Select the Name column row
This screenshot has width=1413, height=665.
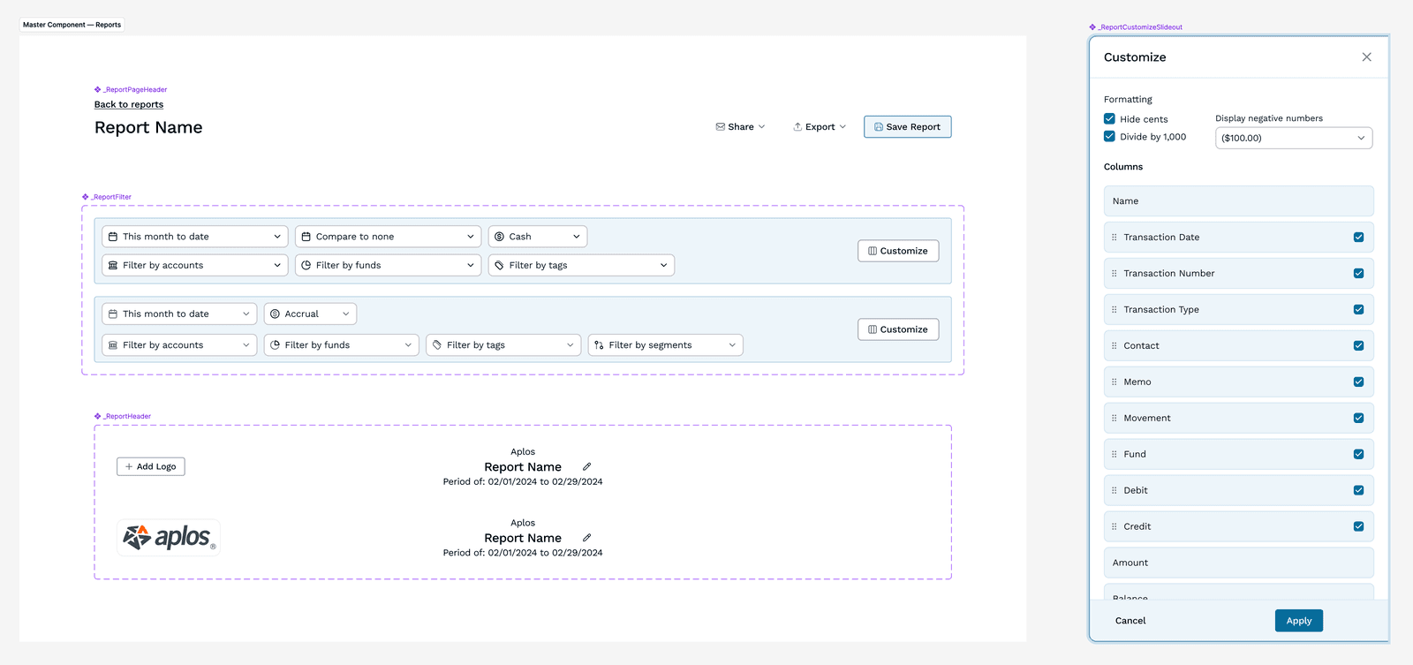click(1238, 201)
